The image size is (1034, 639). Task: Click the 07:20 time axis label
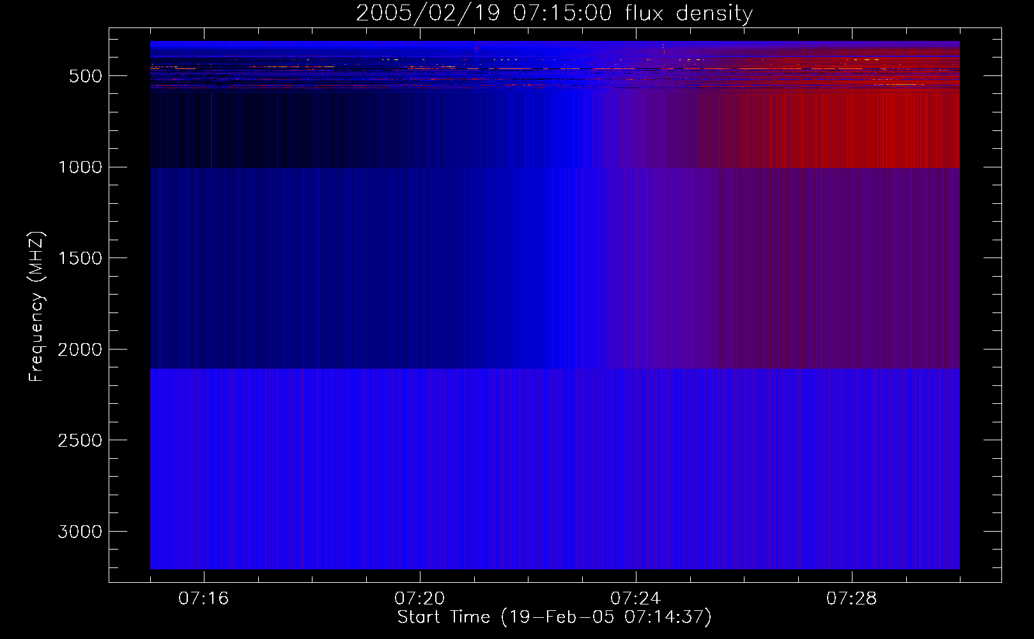coord(419,599)
